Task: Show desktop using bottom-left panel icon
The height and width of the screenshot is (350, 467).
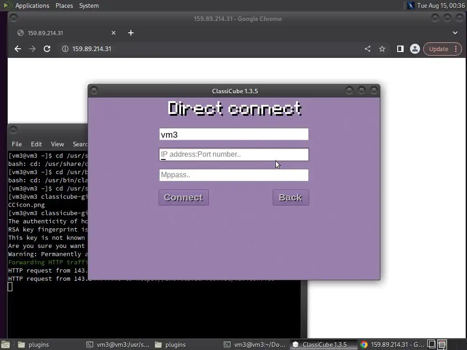Action: click(x=5, y=345)
